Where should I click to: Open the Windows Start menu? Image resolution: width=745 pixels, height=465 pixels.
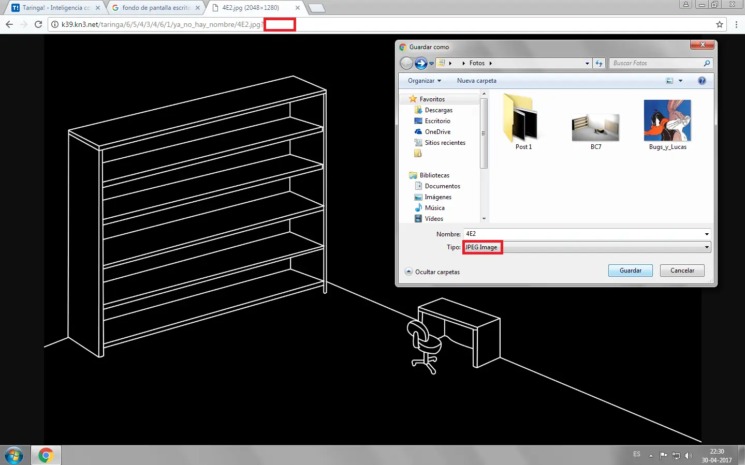coord(14,455)
